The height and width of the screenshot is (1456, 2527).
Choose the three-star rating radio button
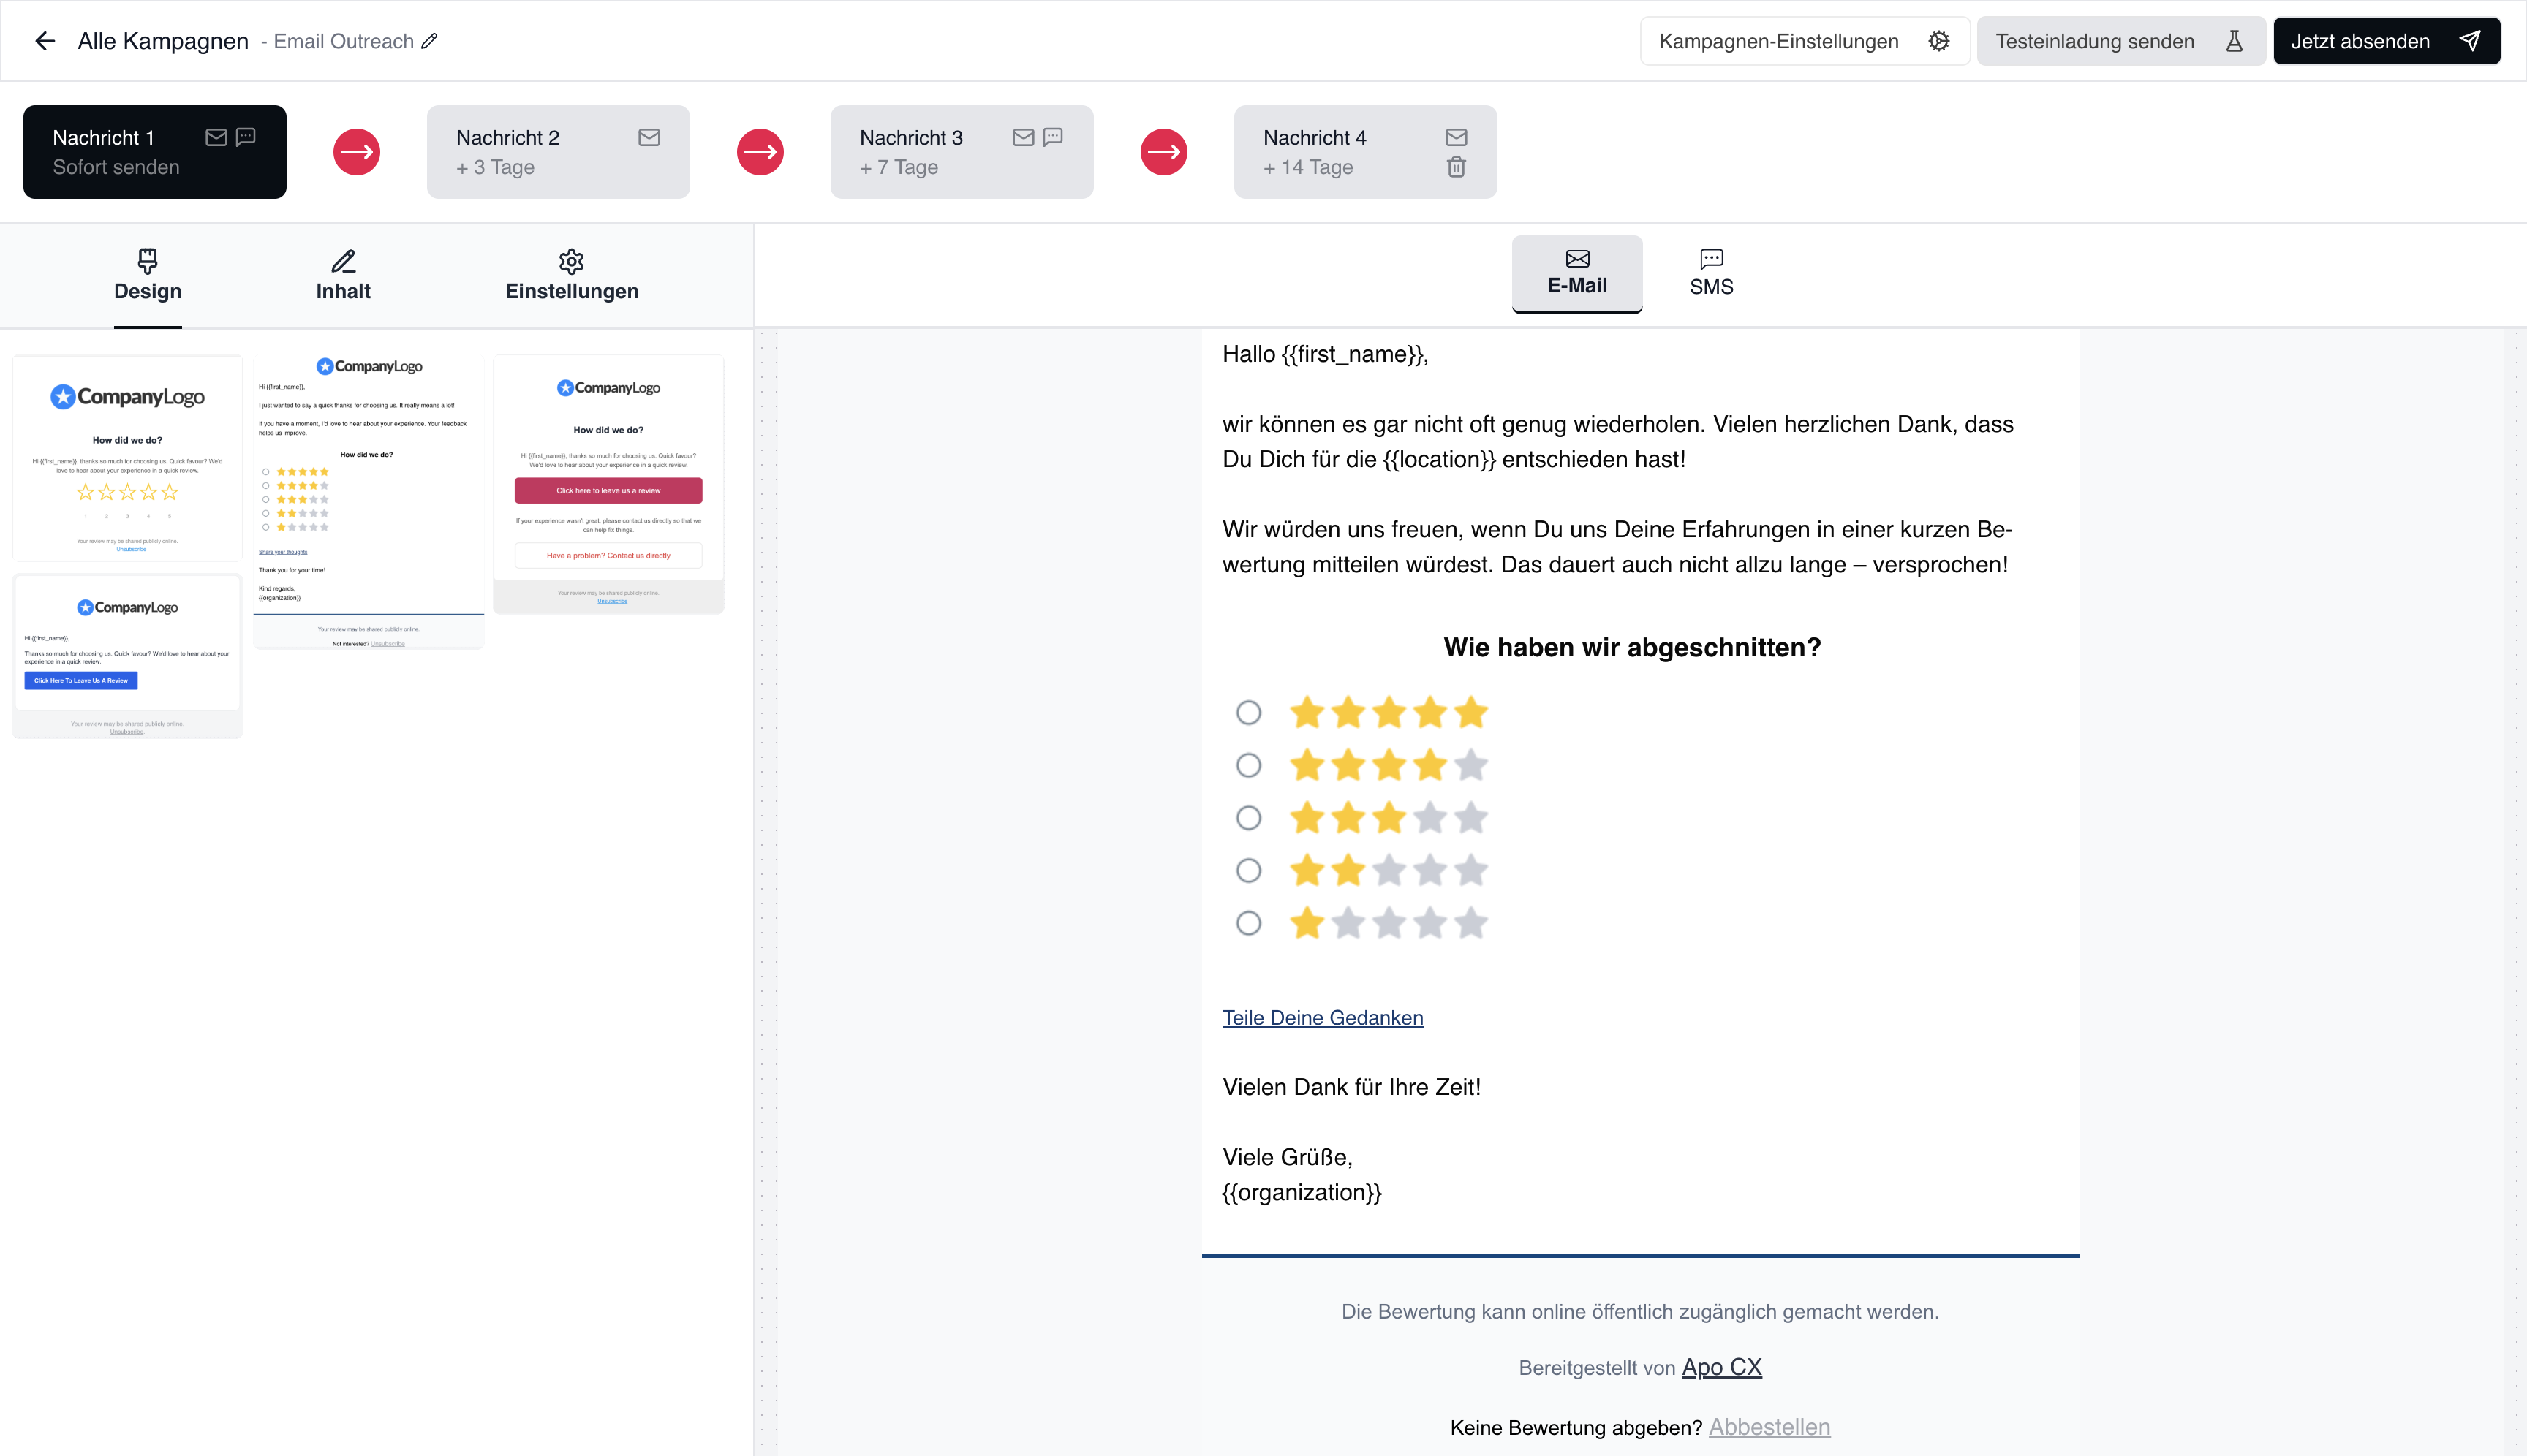point(1247,818)
